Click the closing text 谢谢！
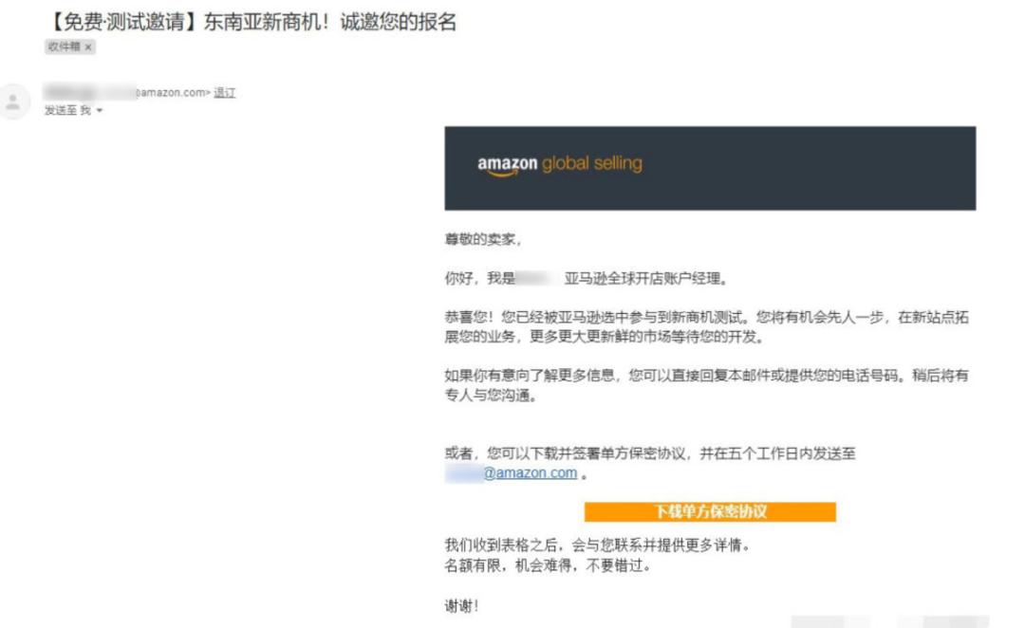The image size is (1025, 628). tap(461, 606)
